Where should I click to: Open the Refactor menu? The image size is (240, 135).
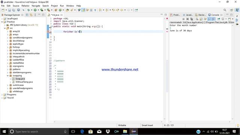coord(25,6)
